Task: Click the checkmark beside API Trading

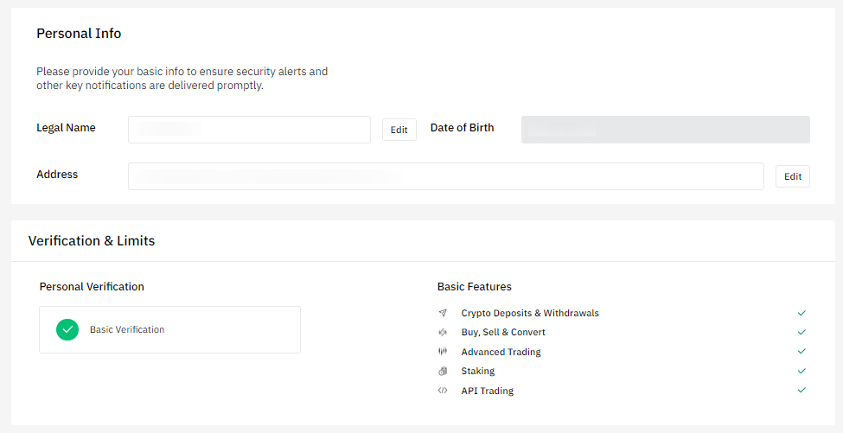Action: [801, 391]
